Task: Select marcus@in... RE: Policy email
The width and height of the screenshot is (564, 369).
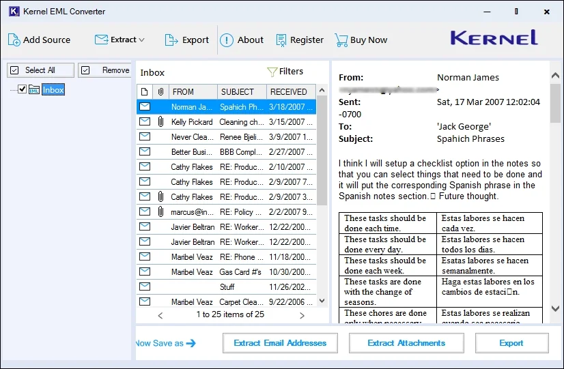Action: 226,212
